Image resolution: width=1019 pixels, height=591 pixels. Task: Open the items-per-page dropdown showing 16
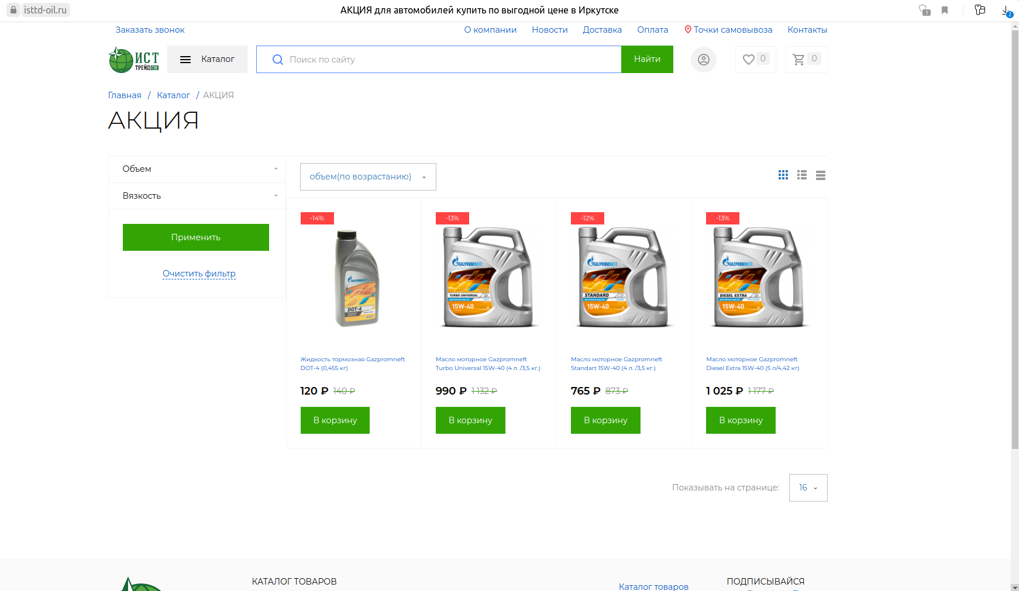[808, 488]
